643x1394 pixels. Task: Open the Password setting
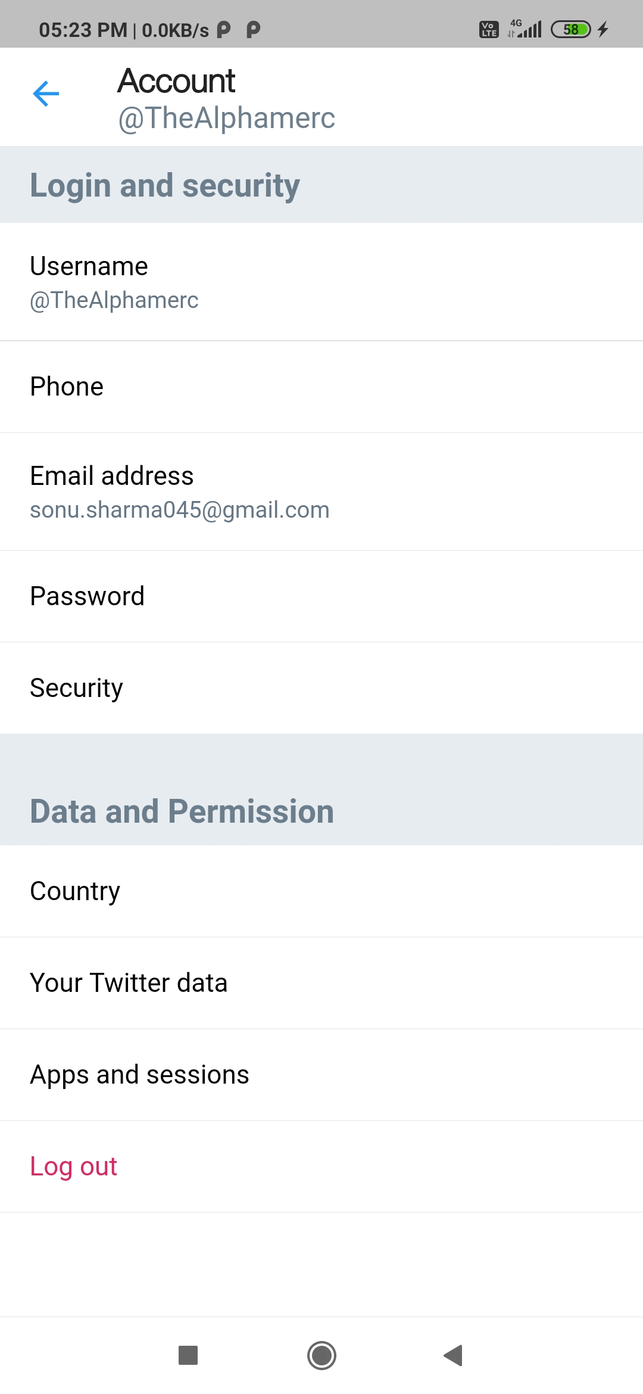(321, 596)
